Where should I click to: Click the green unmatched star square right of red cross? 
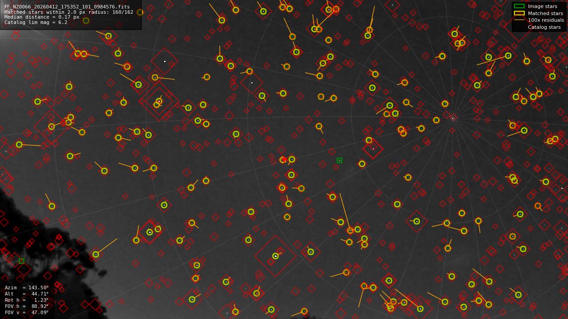point(339,160)
